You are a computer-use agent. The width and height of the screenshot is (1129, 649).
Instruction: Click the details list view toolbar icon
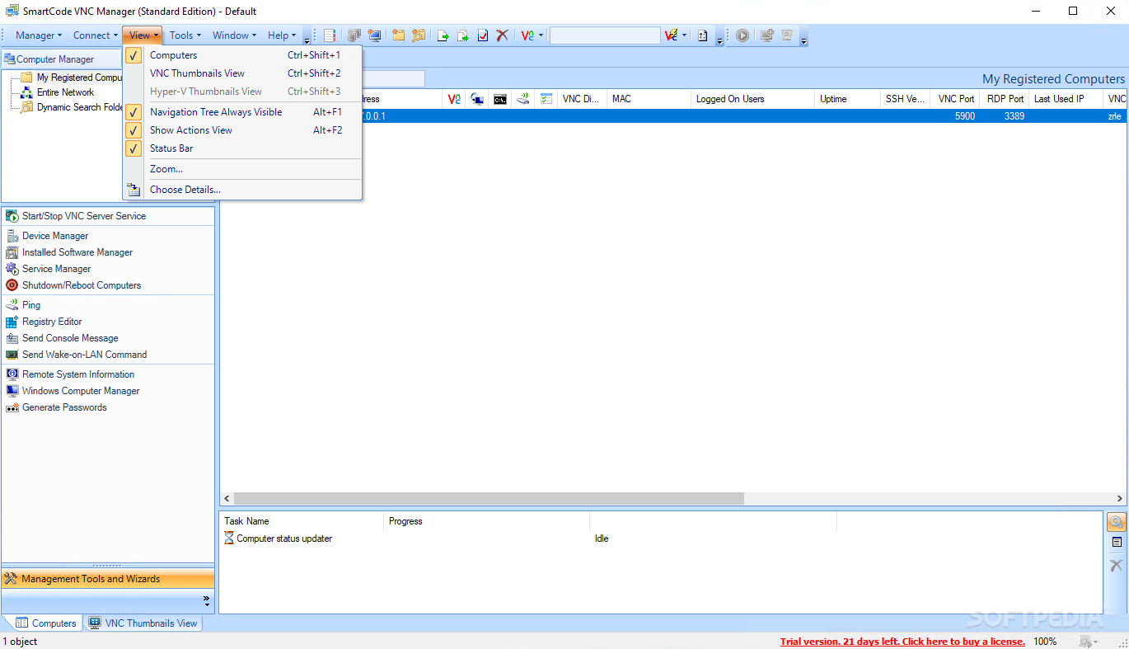330,35
